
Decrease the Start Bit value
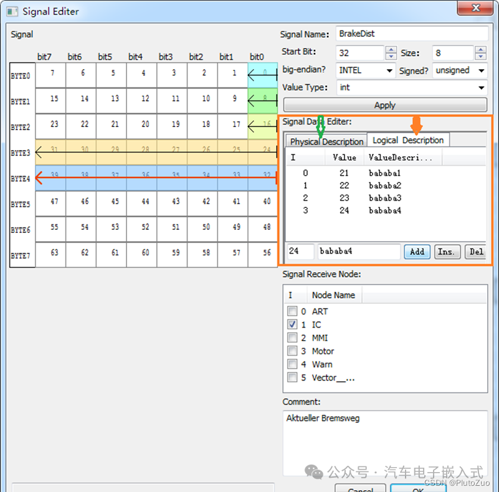click(391, 56)
